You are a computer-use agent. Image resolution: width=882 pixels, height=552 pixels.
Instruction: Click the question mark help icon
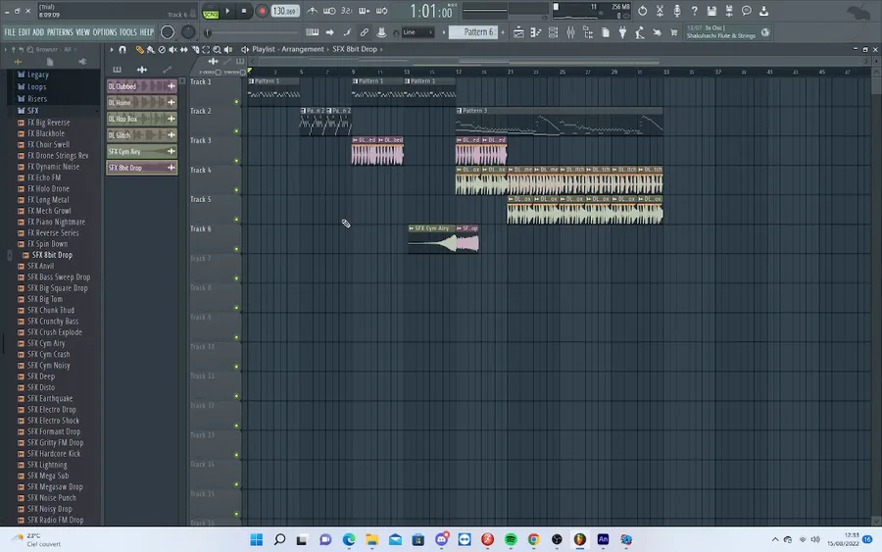point(694,11)
